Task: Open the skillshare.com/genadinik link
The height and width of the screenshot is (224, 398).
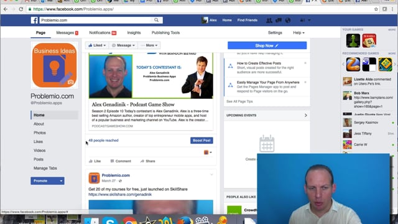Action: coord(120,195)
